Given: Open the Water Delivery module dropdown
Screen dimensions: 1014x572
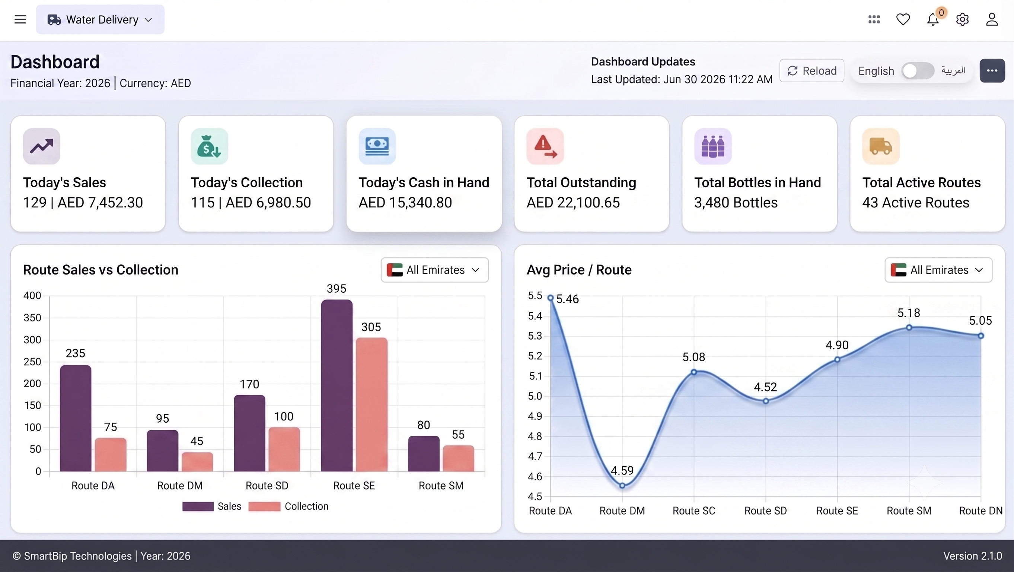Looking at the screenshot, I should 100,19.
